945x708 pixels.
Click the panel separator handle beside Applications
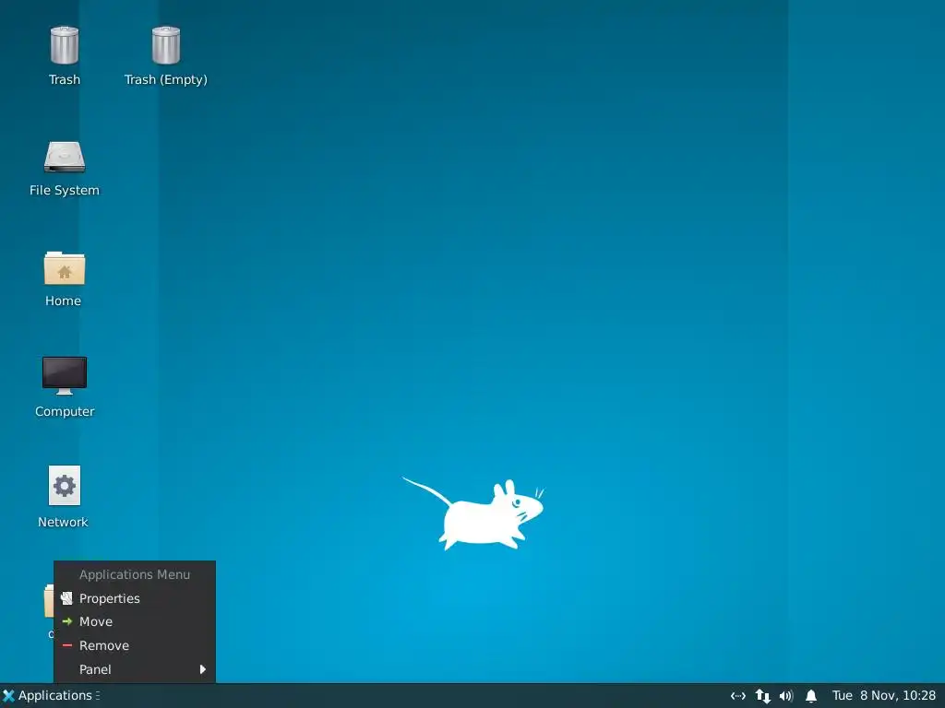98,695
